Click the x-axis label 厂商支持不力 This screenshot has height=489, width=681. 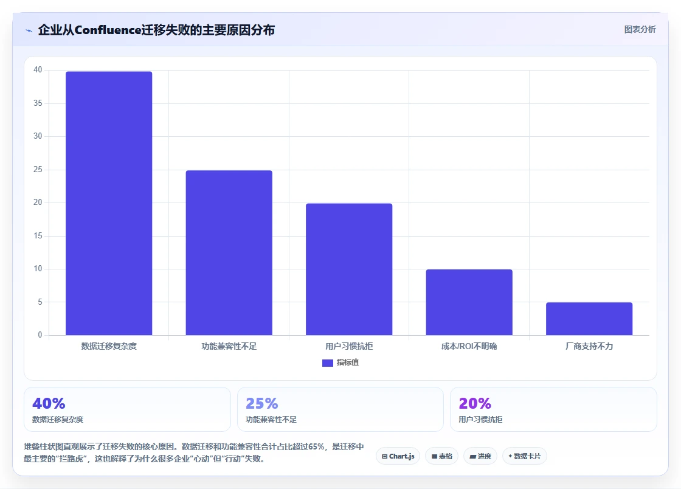coord(589,346)
